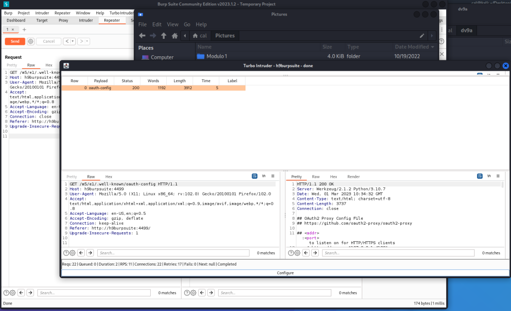Image resolution: width=511 pixels, height=311 pixels.
Task: Jump to next match in Repeater request footer
Action: [30, 293]
